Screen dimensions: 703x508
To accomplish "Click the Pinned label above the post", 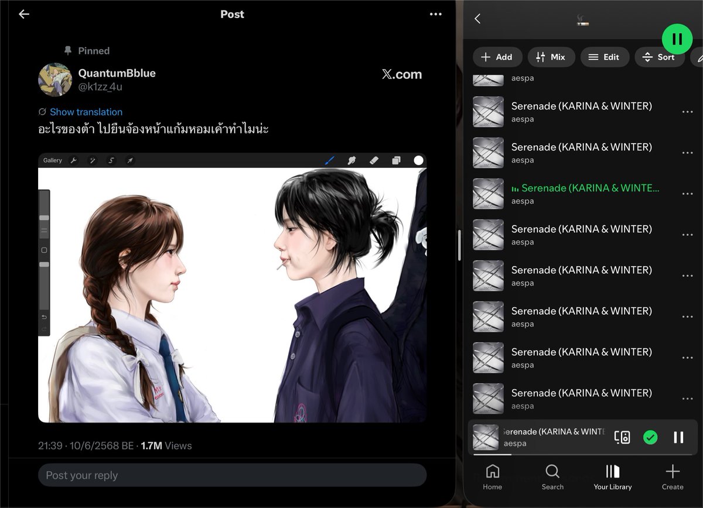I will pos(94,51).
